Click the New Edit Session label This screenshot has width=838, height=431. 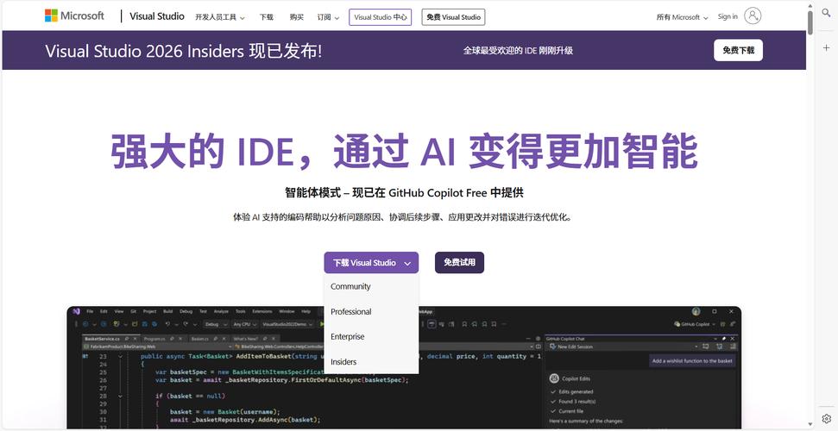point(575,347)
